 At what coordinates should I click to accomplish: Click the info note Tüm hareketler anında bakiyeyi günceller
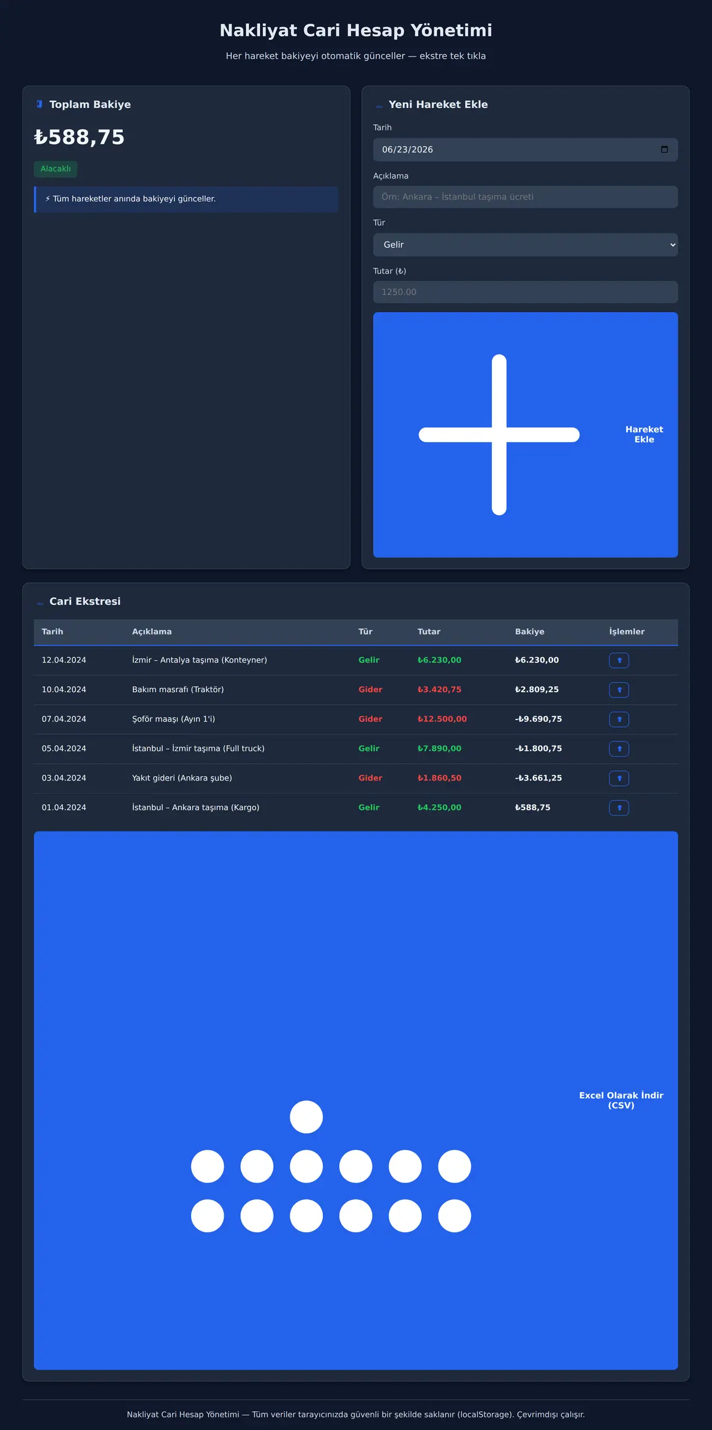186,199
